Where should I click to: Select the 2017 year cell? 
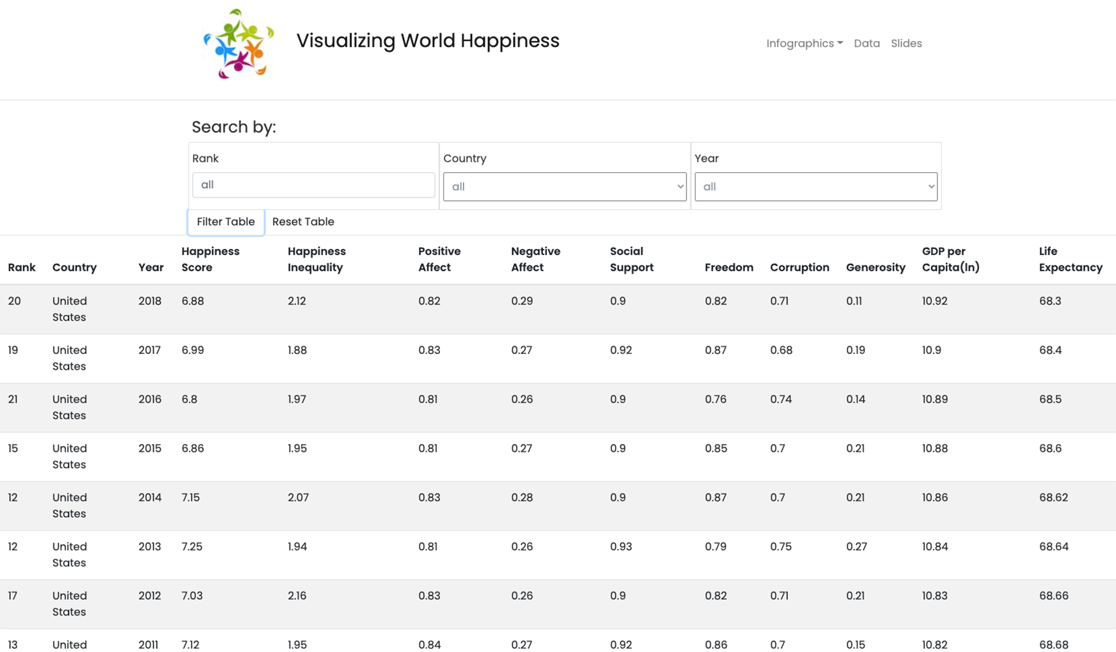(149, 350)
